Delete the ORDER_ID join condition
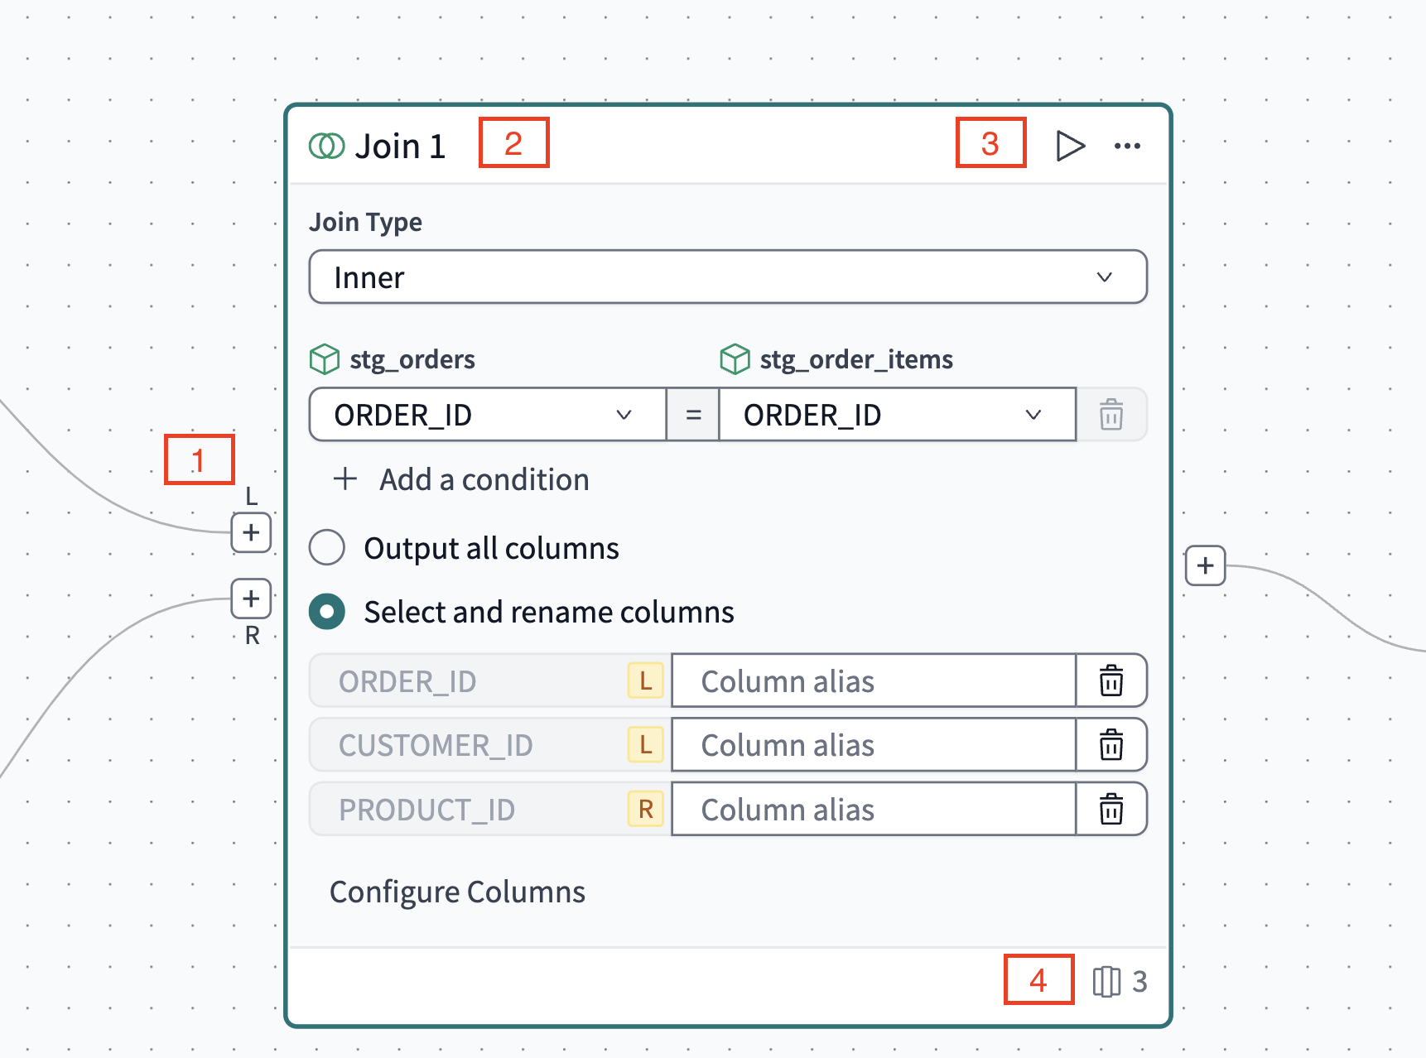 [1111, 415]
